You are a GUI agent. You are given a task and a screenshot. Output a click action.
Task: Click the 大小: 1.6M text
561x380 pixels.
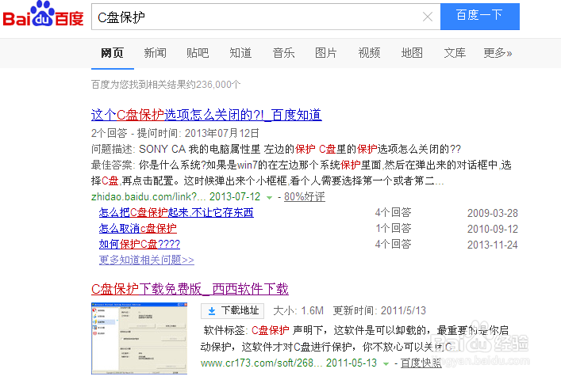tap(298, 311)
